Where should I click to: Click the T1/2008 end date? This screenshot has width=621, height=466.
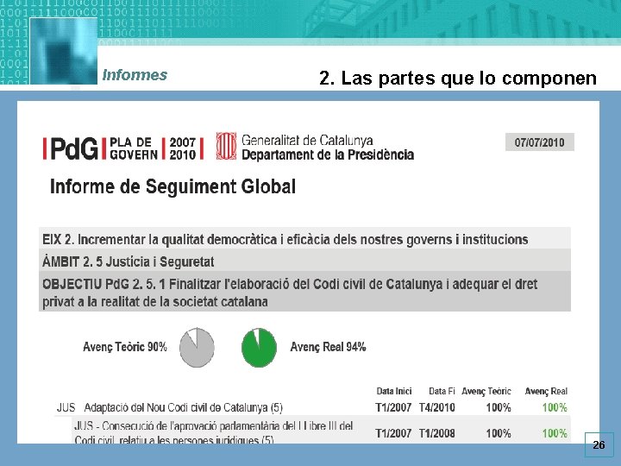tap(437, 433)
